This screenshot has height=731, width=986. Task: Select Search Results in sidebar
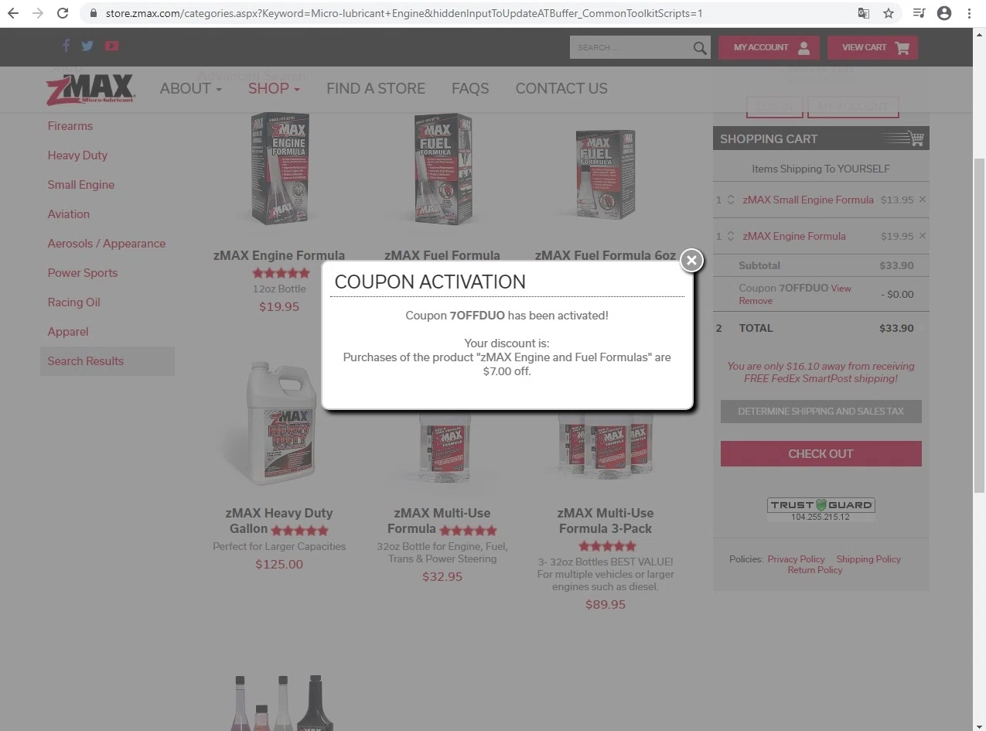click(107, 361)
